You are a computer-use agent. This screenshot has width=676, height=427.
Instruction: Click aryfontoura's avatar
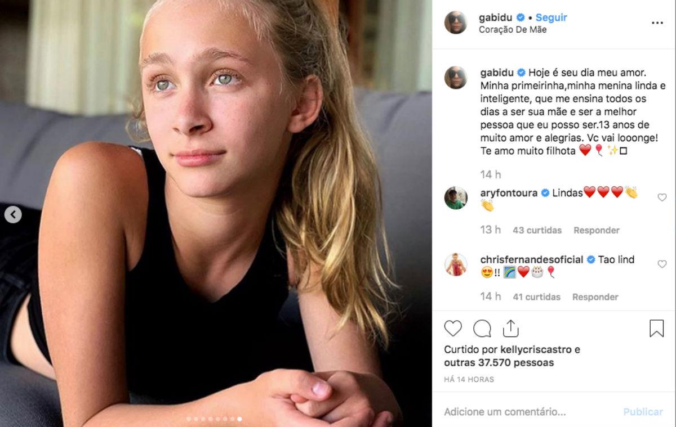click(x=456, y=198)
